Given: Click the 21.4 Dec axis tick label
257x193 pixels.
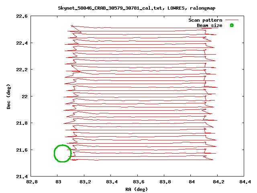Looking at the screenshot, I should click(22, 177).
